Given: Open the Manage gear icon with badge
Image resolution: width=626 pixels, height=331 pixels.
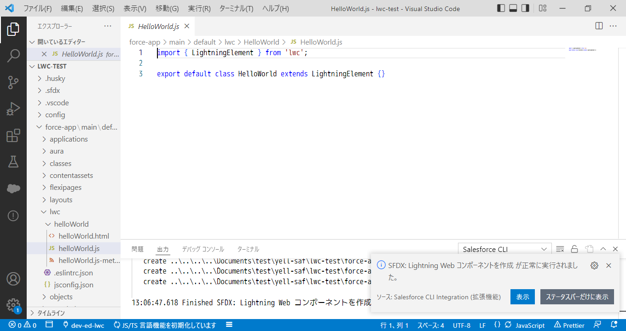Looking at the screenshot, I should tap(13, 305).
